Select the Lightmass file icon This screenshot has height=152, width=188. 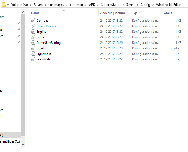pyautogui.click(x=33, y=54)
